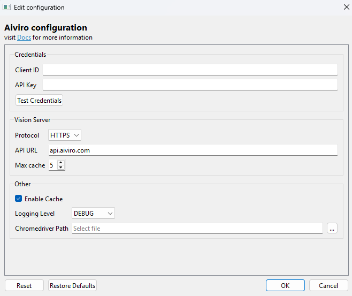Image resolution: width=352 pixels, height=296 pixels.
Task: Click into the API Key field
Action: (190, 85)
